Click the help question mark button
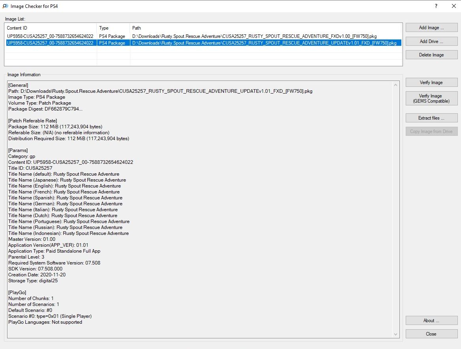 436,6
